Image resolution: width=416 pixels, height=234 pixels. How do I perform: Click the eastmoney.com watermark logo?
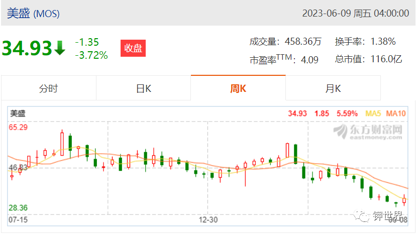click(368, 132)
